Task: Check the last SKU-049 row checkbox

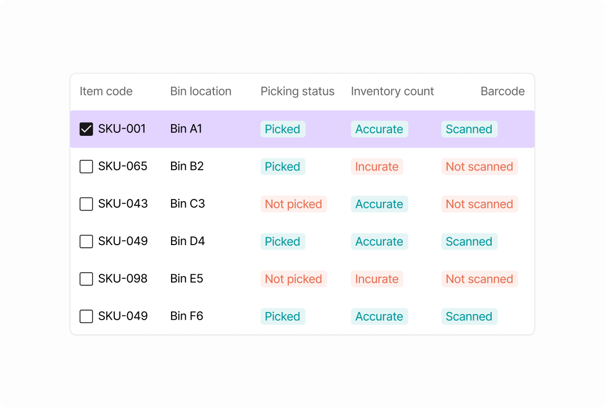Action: [86, 316]
